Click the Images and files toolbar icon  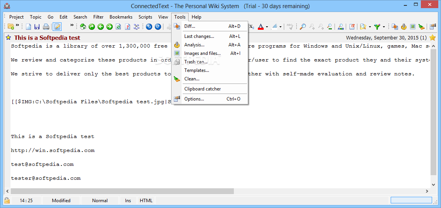(413, 27)
